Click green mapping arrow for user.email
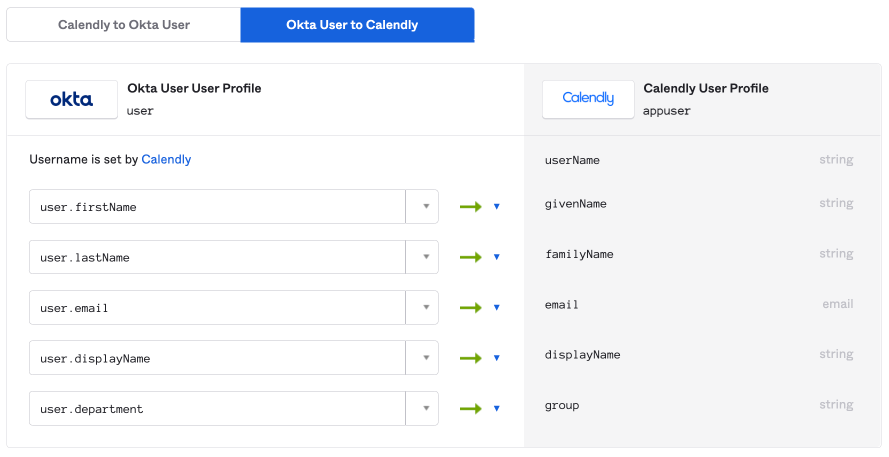 [470, 307]
